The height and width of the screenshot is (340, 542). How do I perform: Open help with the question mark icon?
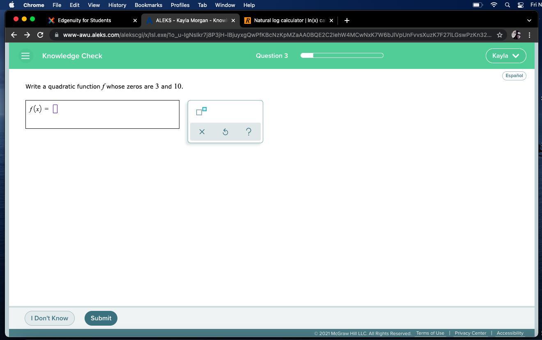(248, 132)
